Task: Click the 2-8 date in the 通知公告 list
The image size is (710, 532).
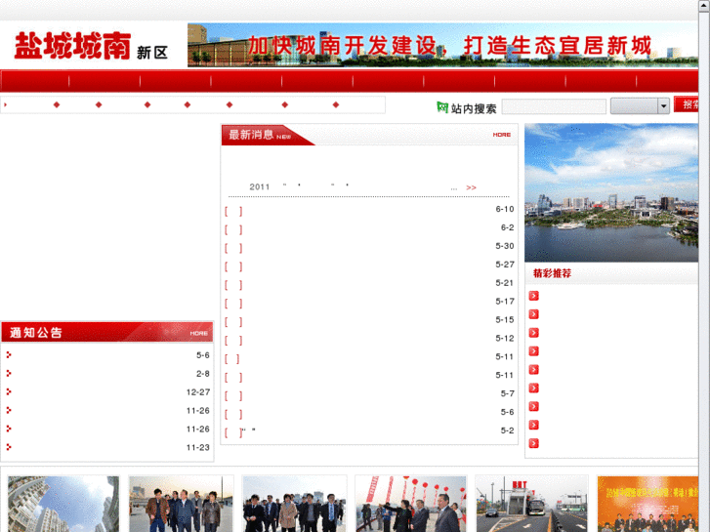Action: 203,374
